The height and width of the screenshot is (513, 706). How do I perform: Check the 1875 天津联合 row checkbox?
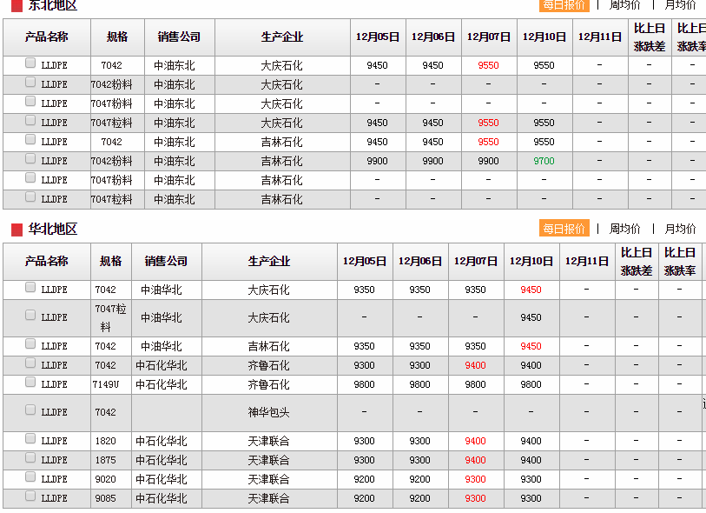coord(31,458)
